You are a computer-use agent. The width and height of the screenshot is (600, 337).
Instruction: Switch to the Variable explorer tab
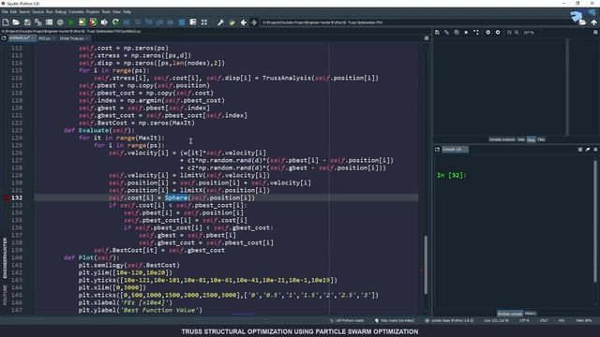502,139
